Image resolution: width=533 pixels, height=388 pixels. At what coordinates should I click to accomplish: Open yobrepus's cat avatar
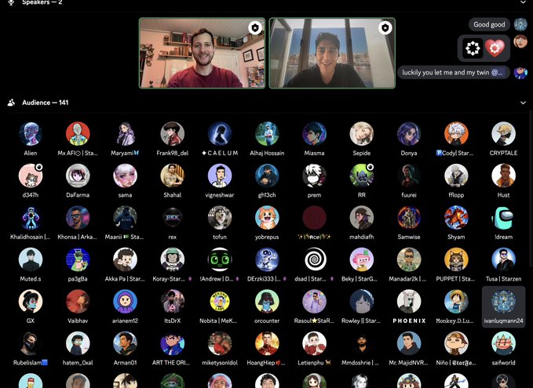[267, 218]
